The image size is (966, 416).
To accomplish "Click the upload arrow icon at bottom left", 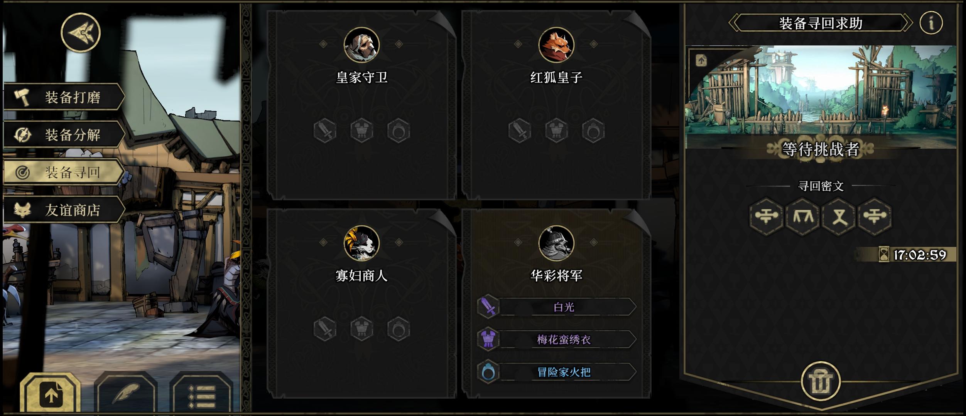I will 51,394.
